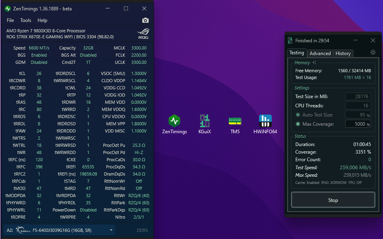This screenshot has width=383, height=239.
Task: Open ZenTimings desktop shortcut
Action: coord(175,124)
